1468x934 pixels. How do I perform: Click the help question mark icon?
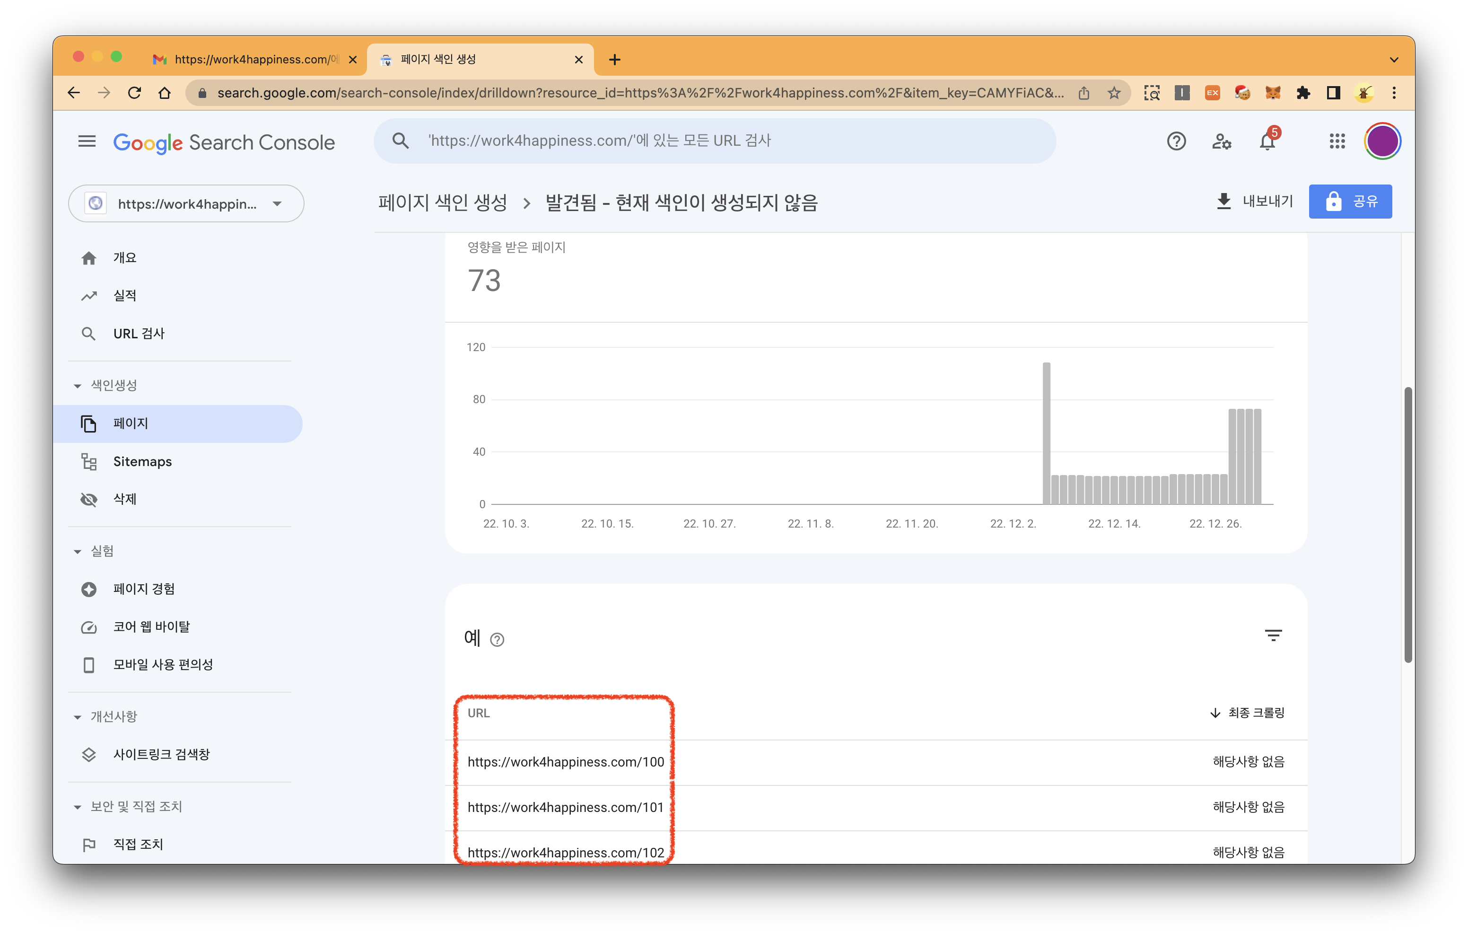point(1176,141)
